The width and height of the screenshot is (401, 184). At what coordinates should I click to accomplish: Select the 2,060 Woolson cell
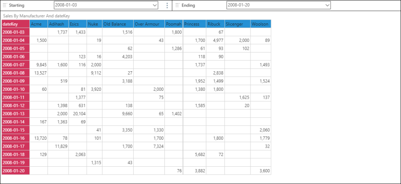point(261,130)
